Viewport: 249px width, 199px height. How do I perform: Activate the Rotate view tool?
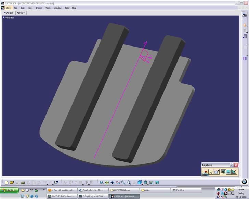point(118,183)
